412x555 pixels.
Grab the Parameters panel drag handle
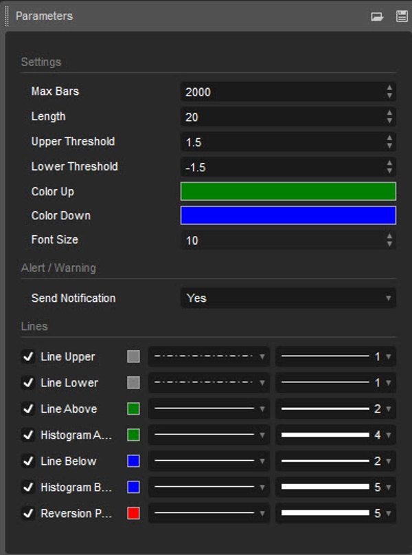[x=5, y=15]
